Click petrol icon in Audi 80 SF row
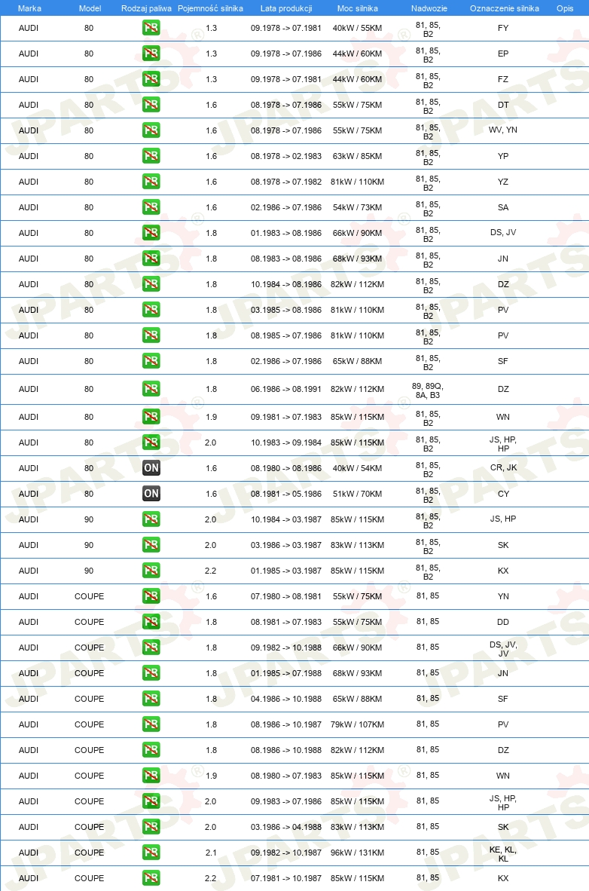The width and height of the screenshot is (589, 891). tap(151, 360)
